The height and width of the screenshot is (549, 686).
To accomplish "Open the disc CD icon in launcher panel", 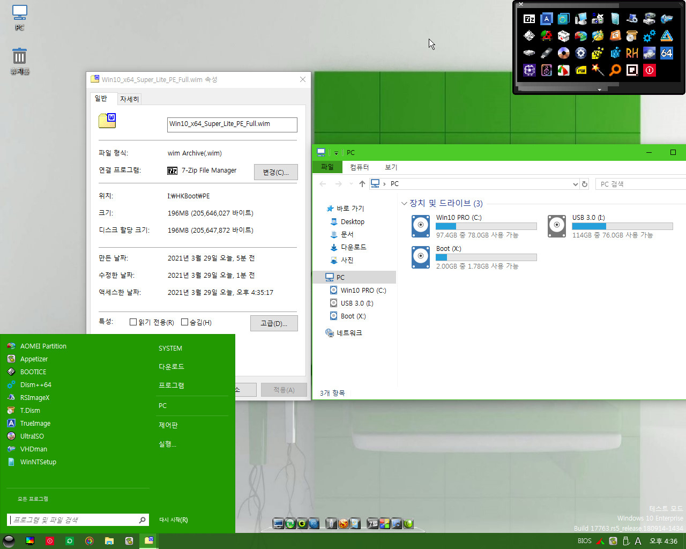I will (563, 53).
